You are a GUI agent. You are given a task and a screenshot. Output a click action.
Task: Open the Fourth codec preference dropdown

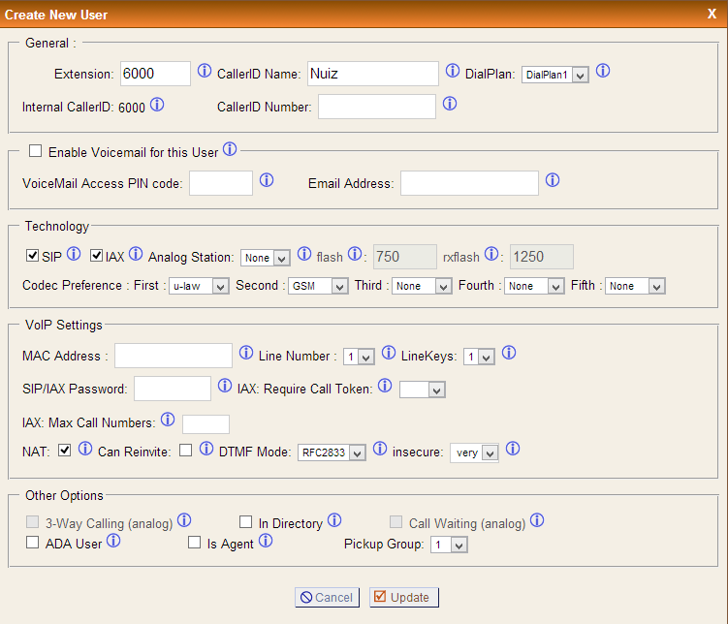click(534, 286)
